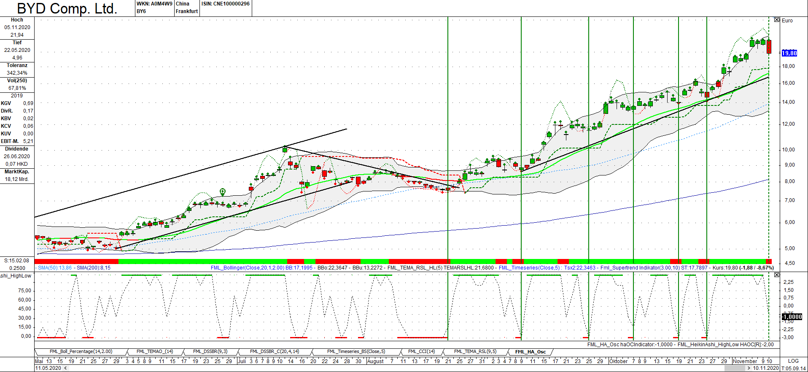Click the high value 21,94
This screenshot has width=808, height=372.
(x=17, y=35)
